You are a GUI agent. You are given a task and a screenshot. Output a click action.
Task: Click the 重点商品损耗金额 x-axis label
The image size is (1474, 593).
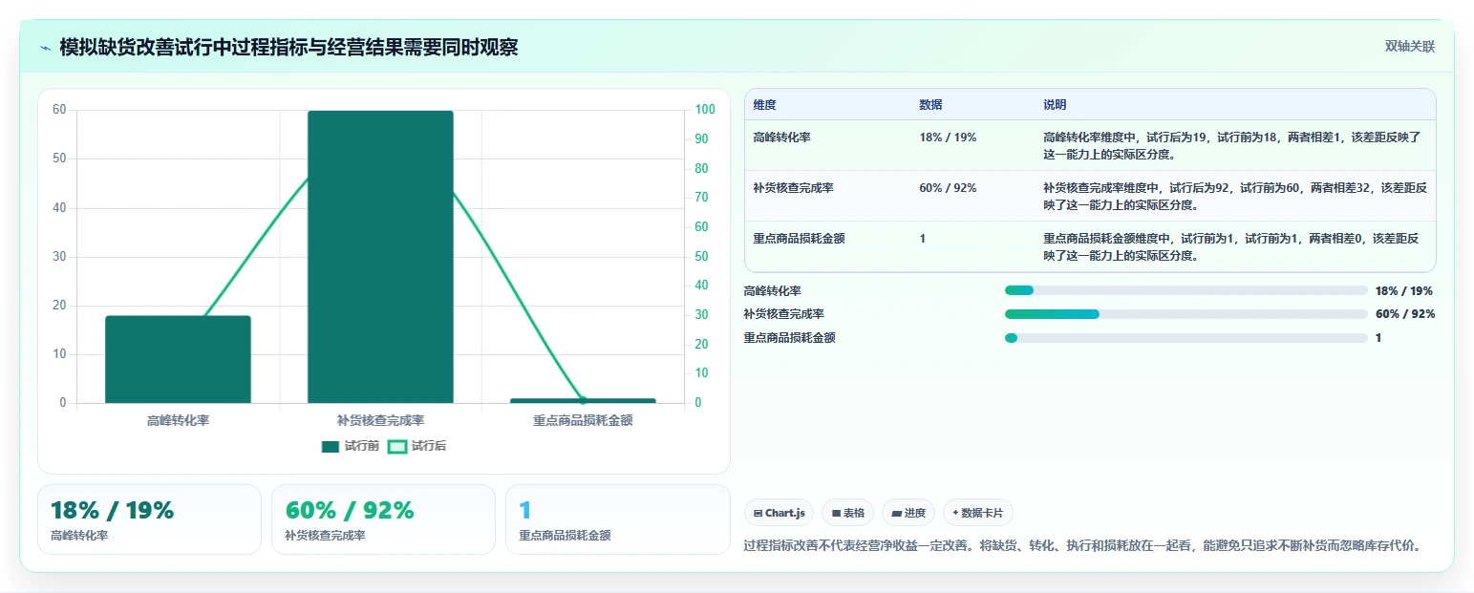(x=583, y=420)
